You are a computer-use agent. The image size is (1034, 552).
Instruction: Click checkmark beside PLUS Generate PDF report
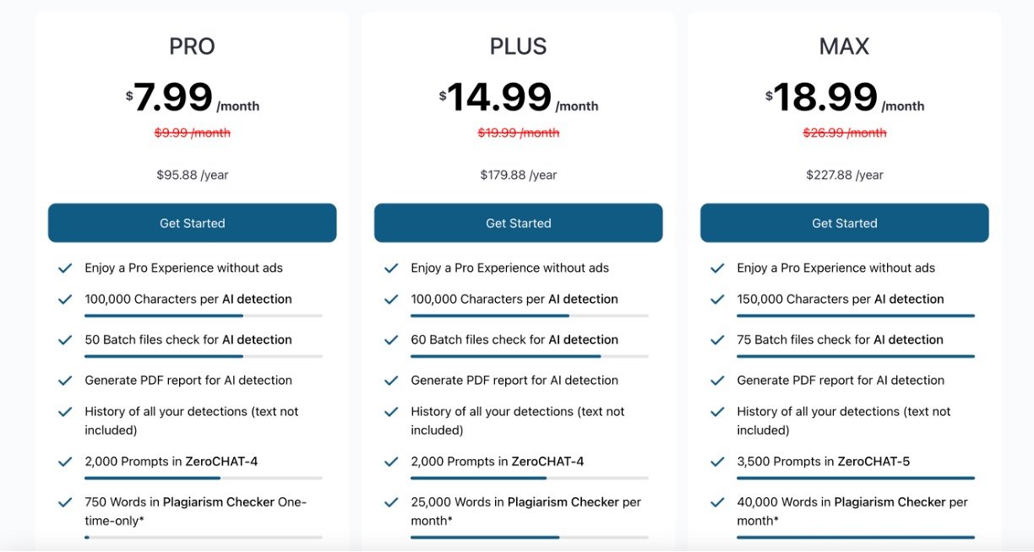click(390, 380)
